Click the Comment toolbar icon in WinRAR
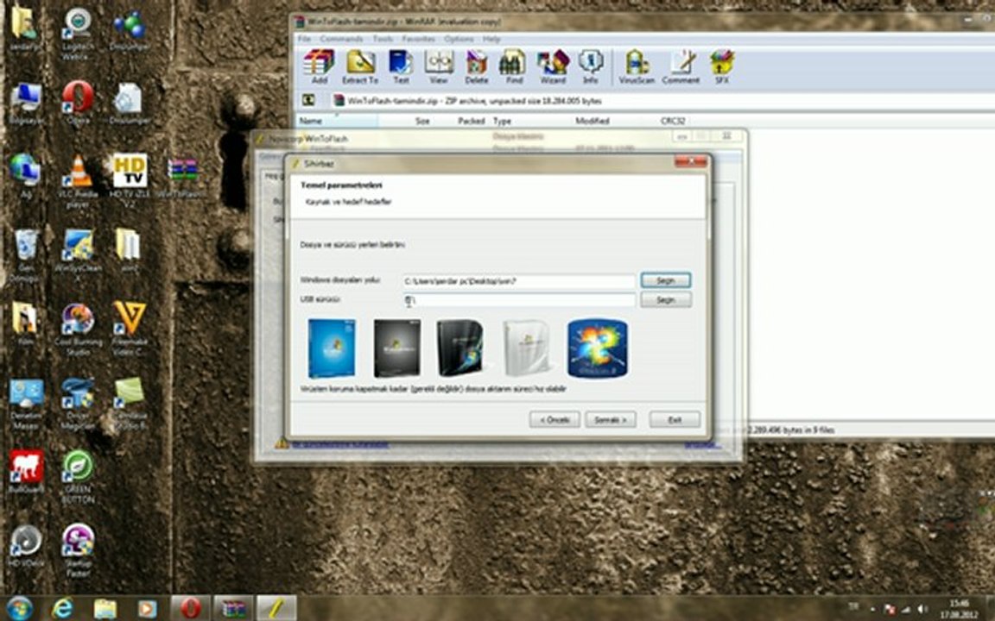995x621 pixels. pyautogui.click(x=681, y=67)
